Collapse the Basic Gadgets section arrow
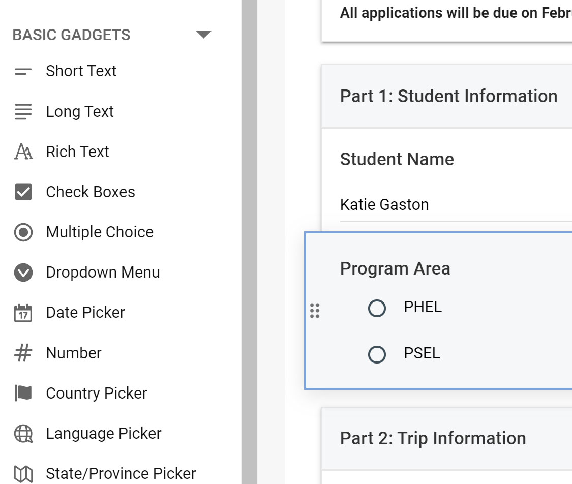Screen dimensions: 572x484 [x=203, y=35]
